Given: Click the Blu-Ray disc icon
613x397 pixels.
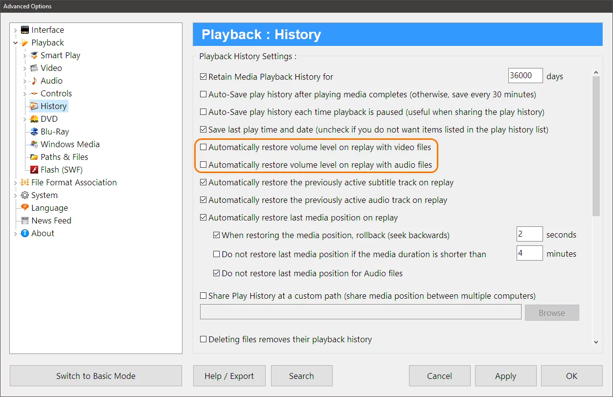Looking at the screenshot, I should point(34,132).
